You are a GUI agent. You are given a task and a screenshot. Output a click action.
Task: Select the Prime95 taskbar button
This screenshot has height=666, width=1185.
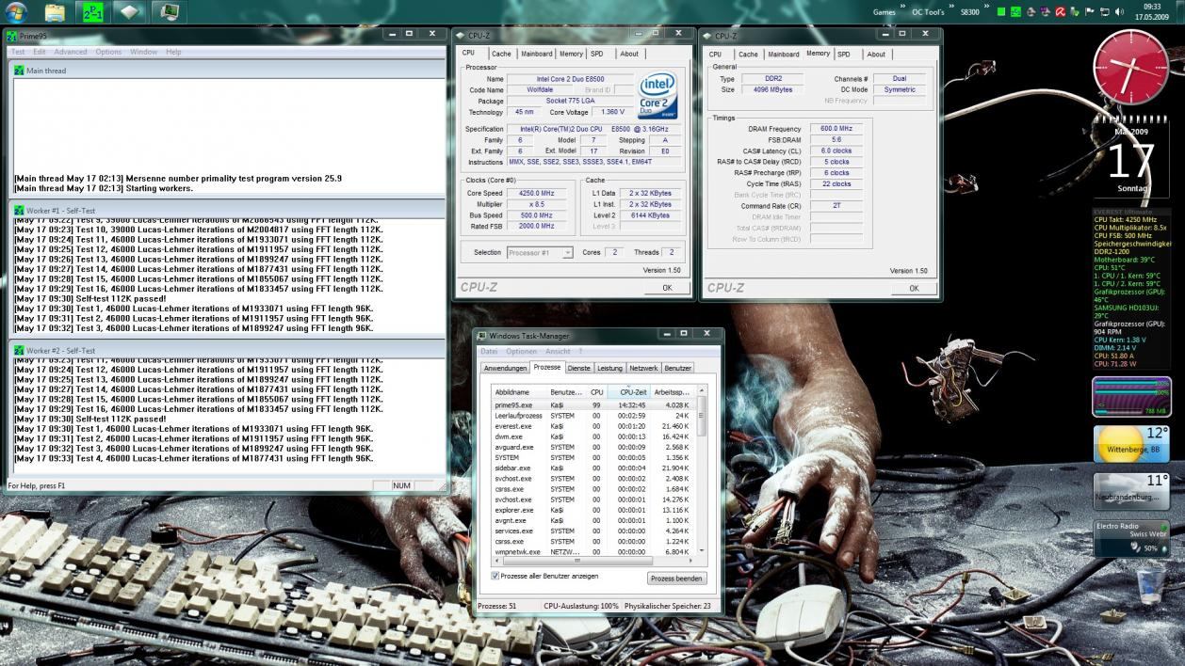93,12
